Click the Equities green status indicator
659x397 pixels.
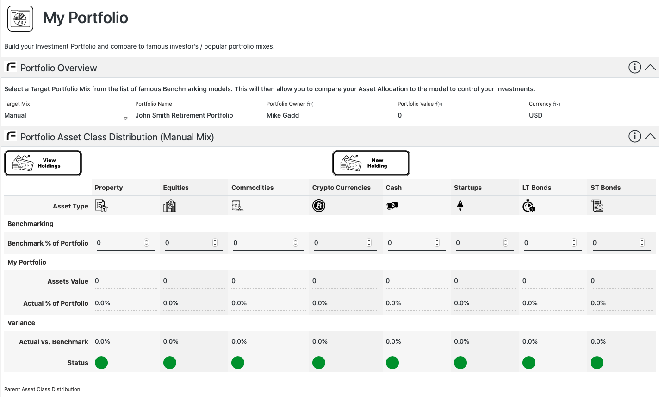170,363
